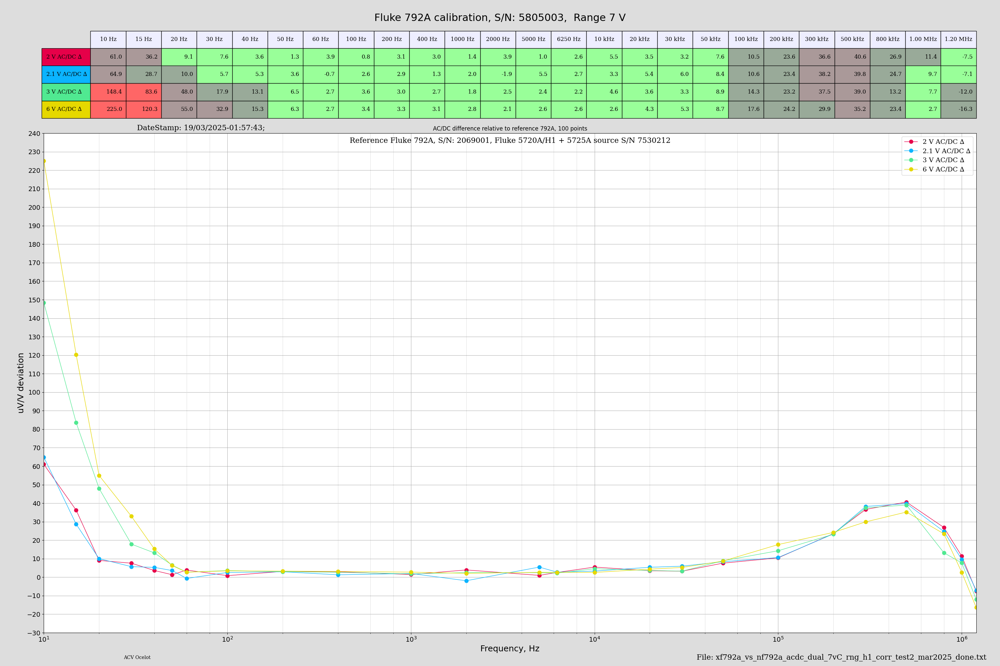Click the Reference Fluke 792A annotation text

[510, 141]
